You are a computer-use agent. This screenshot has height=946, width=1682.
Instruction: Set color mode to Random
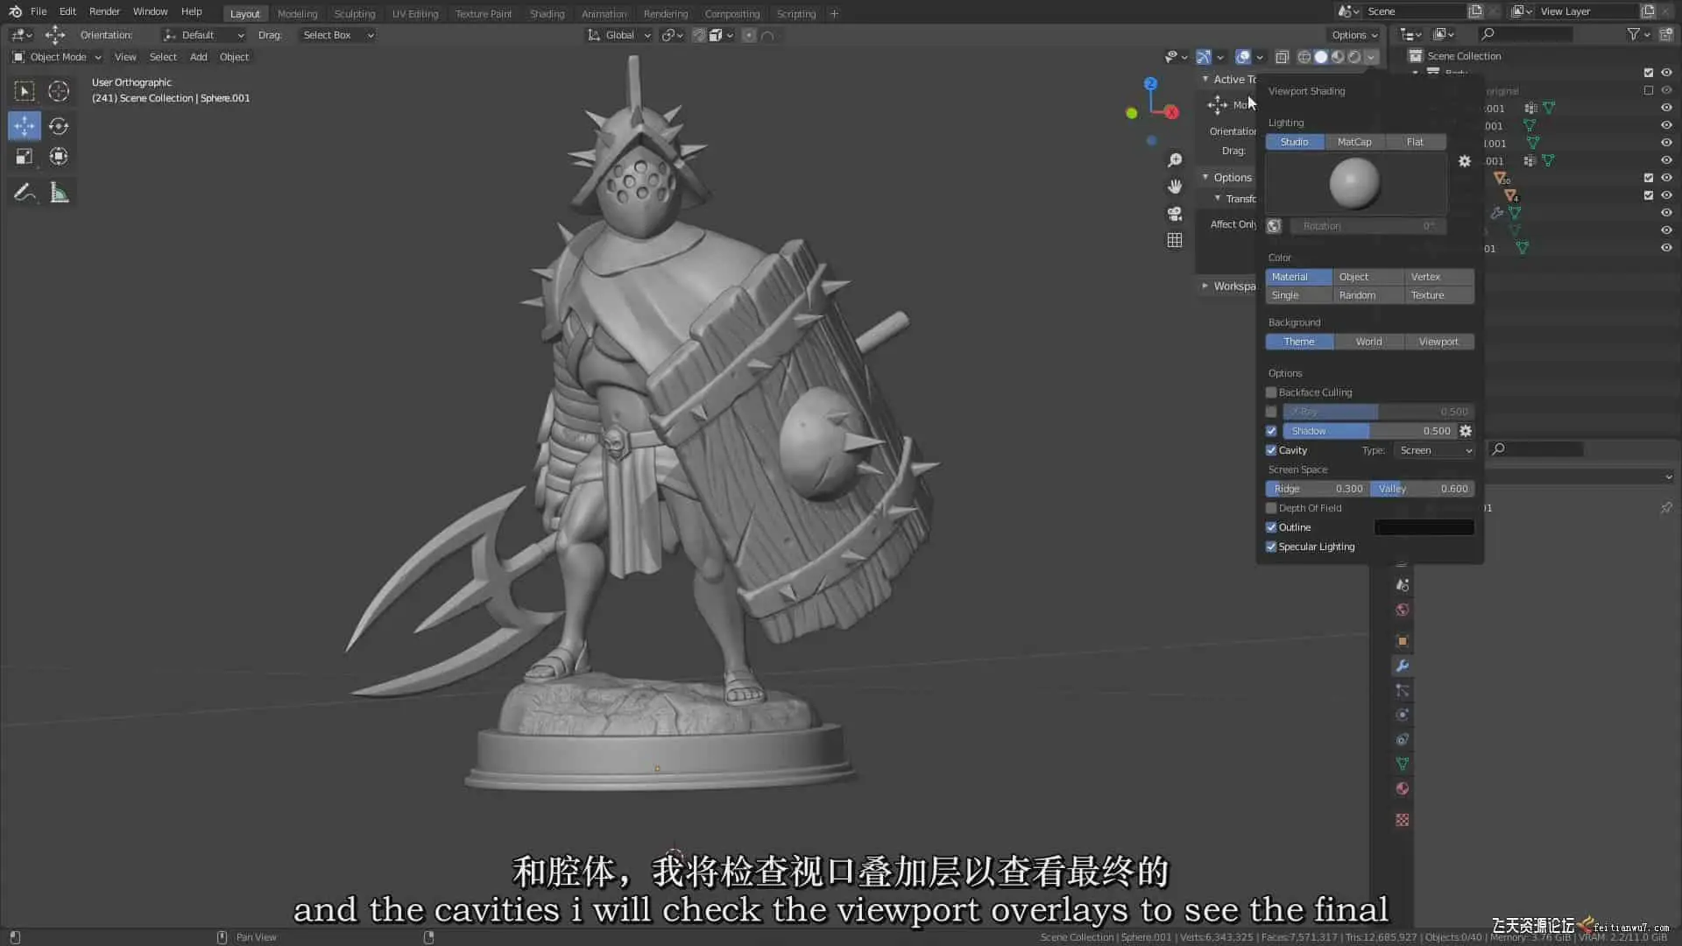point(1357,295)
